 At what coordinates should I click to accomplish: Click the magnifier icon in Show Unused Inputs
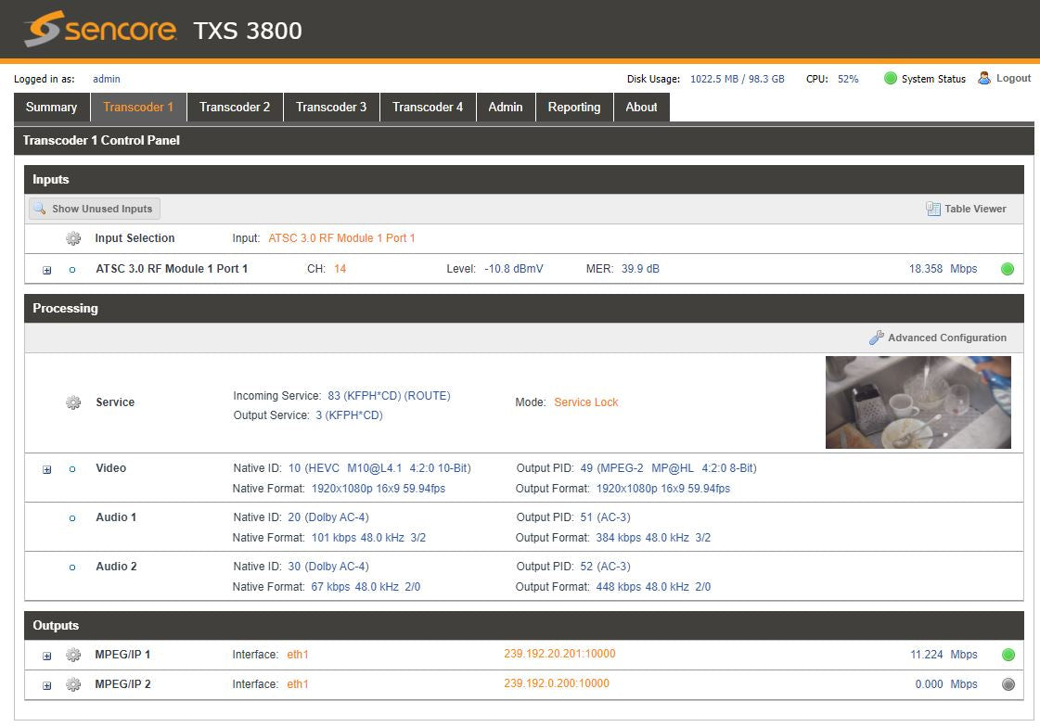pyautogui.click(x=40, y=209)
